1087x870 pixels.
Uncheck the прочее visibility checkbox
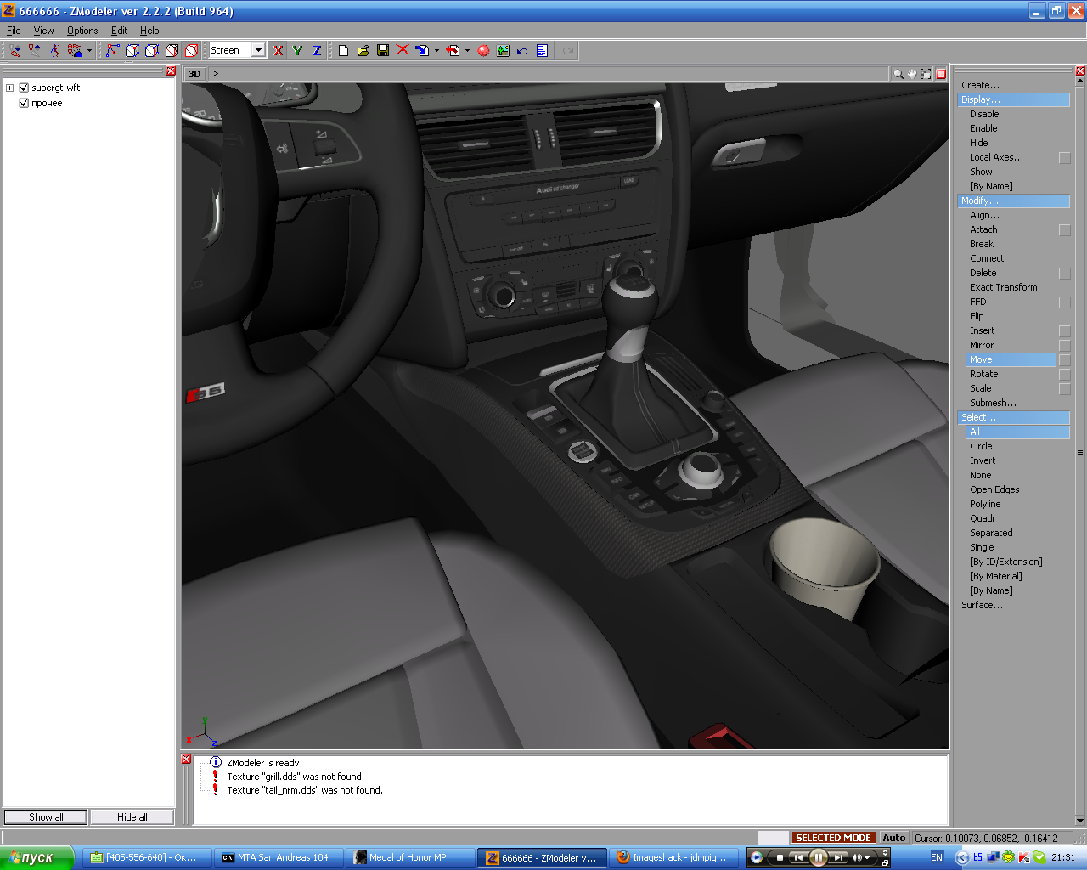tap(24, 103)
